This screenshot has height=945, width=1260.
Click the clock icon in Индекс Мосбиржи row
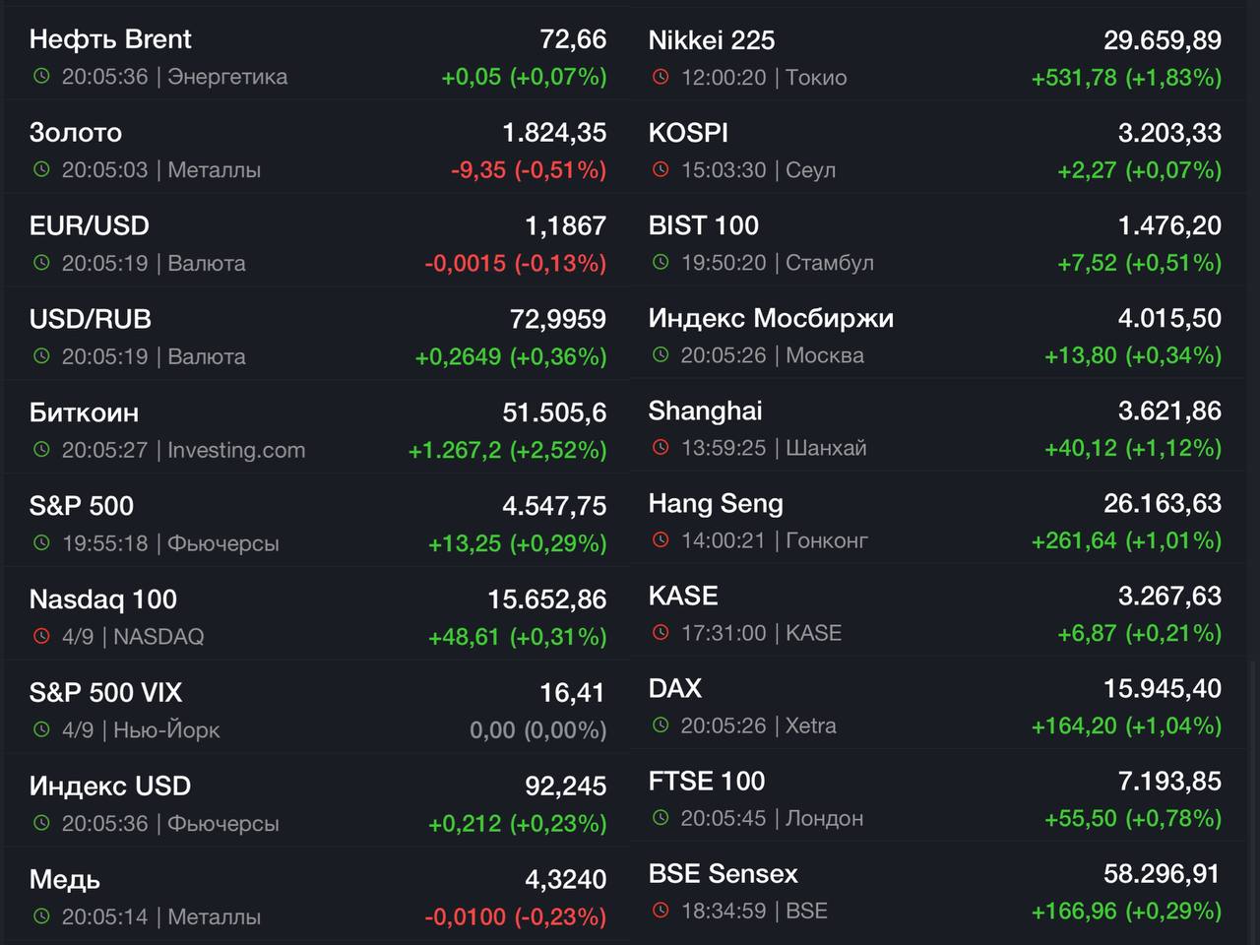click(x=661, y=355)
